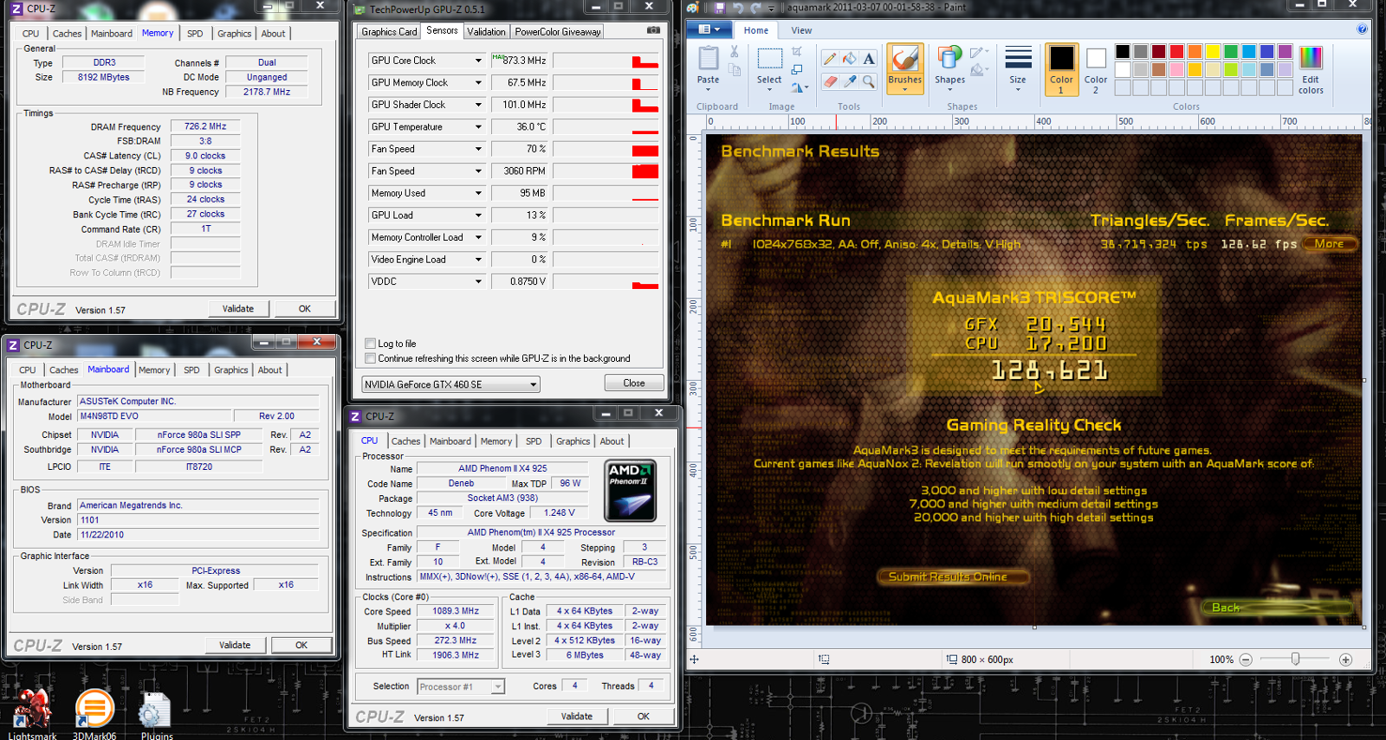Zoom out with minus button in Paint
This screenshot has height=740, width=1386.
(1246, 660)
